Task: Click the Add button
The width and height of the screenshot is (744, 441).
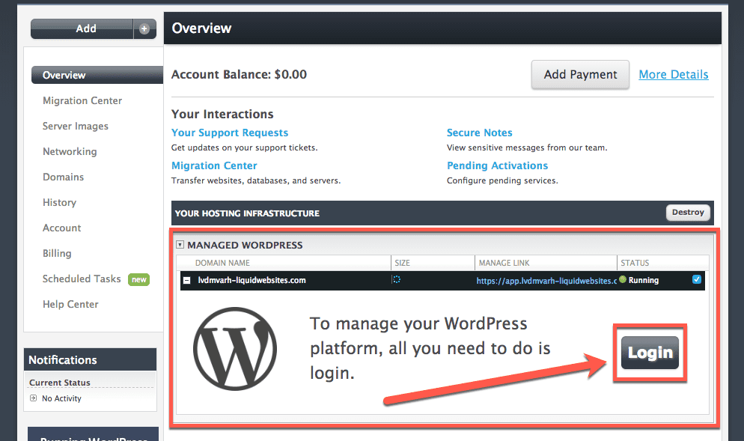Action: 82,29
